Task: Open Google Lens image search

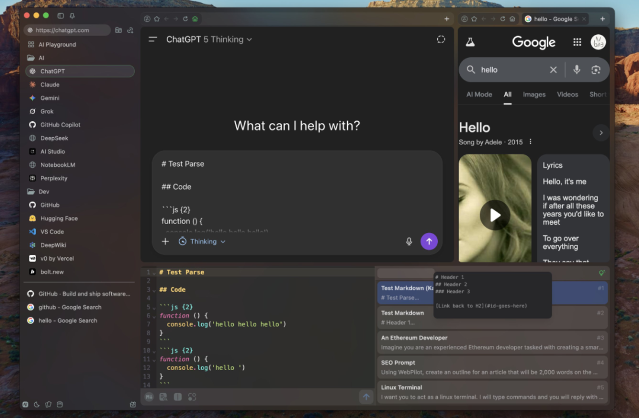Action: pyautogui.click(x=596, y=70)
